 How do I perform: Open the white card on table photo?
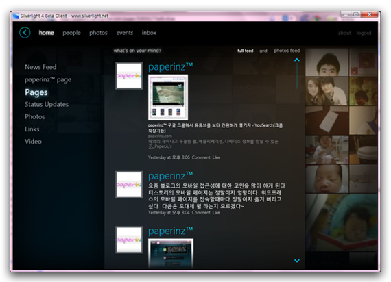327,120
